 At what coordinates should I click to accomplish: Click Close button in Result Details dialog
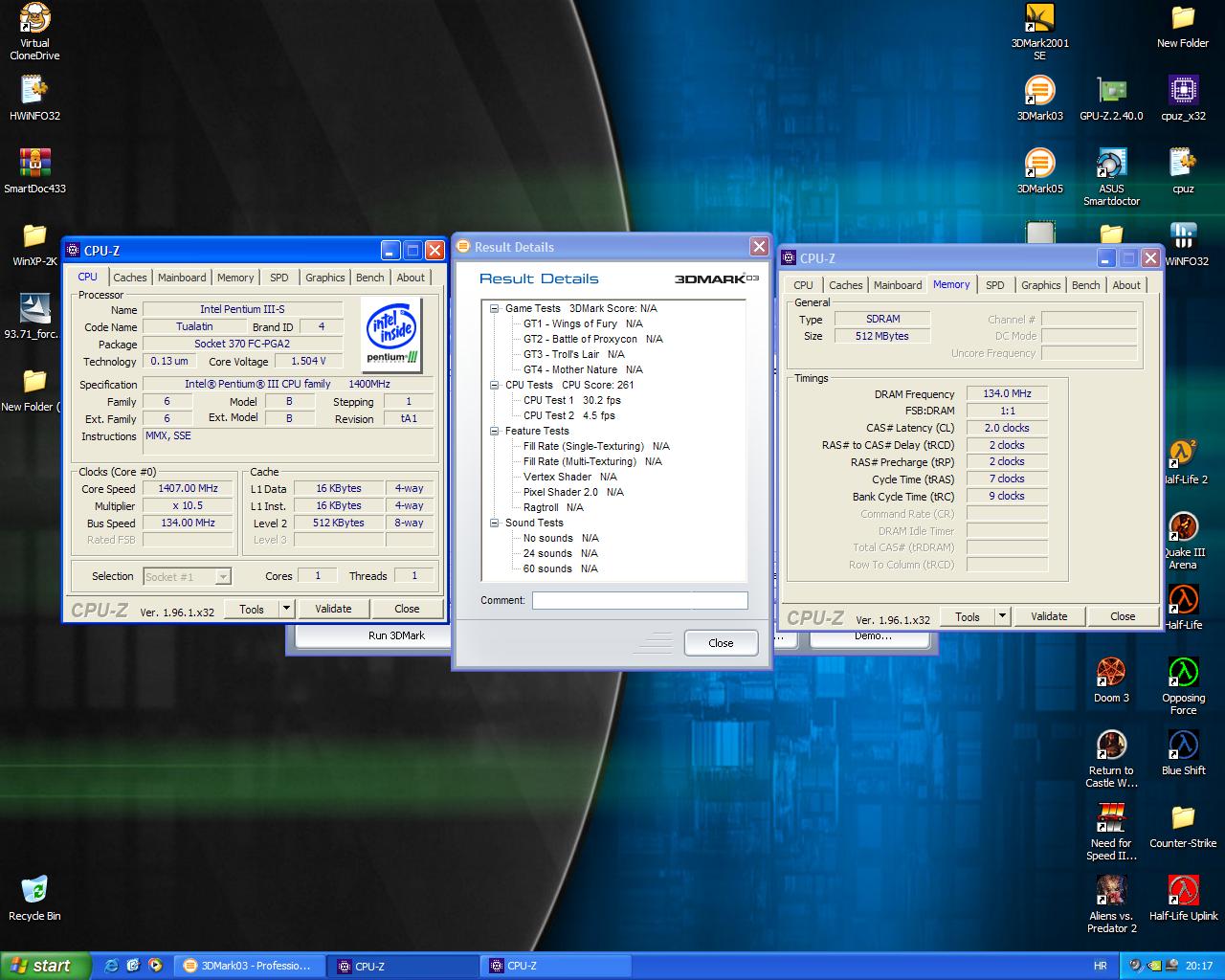pyautogui.click(x=721, y=643)
